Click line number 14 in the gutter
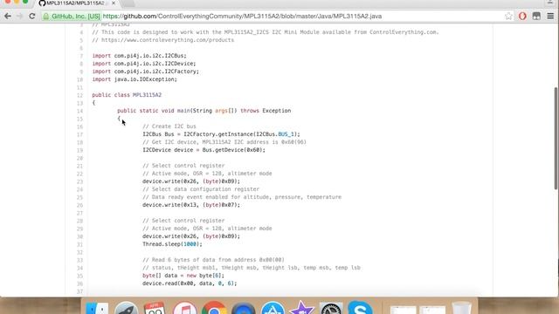This screenshot has height=314, width=559. pos(79,111)
